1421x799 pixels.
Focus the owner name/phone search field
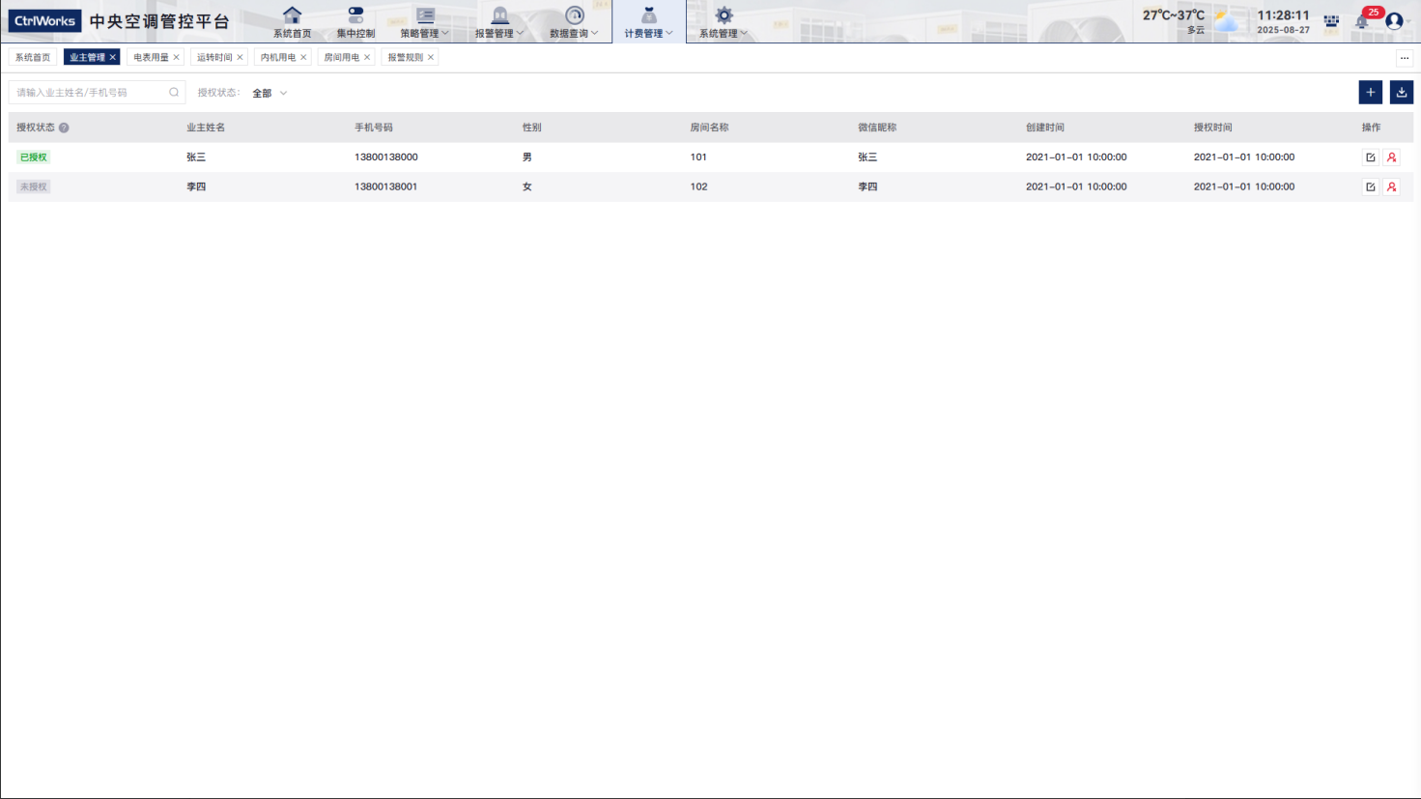coord(89,93)
